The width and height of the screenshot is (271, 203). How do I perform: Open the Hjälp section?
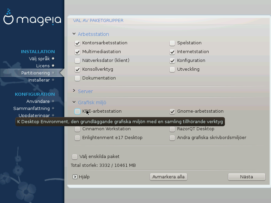click(84, 177)
